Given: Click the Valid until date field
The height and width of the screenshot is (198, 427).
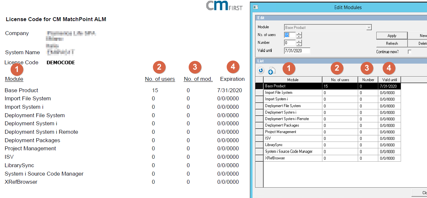Looking at the screenshot, I should pos(297,51).
